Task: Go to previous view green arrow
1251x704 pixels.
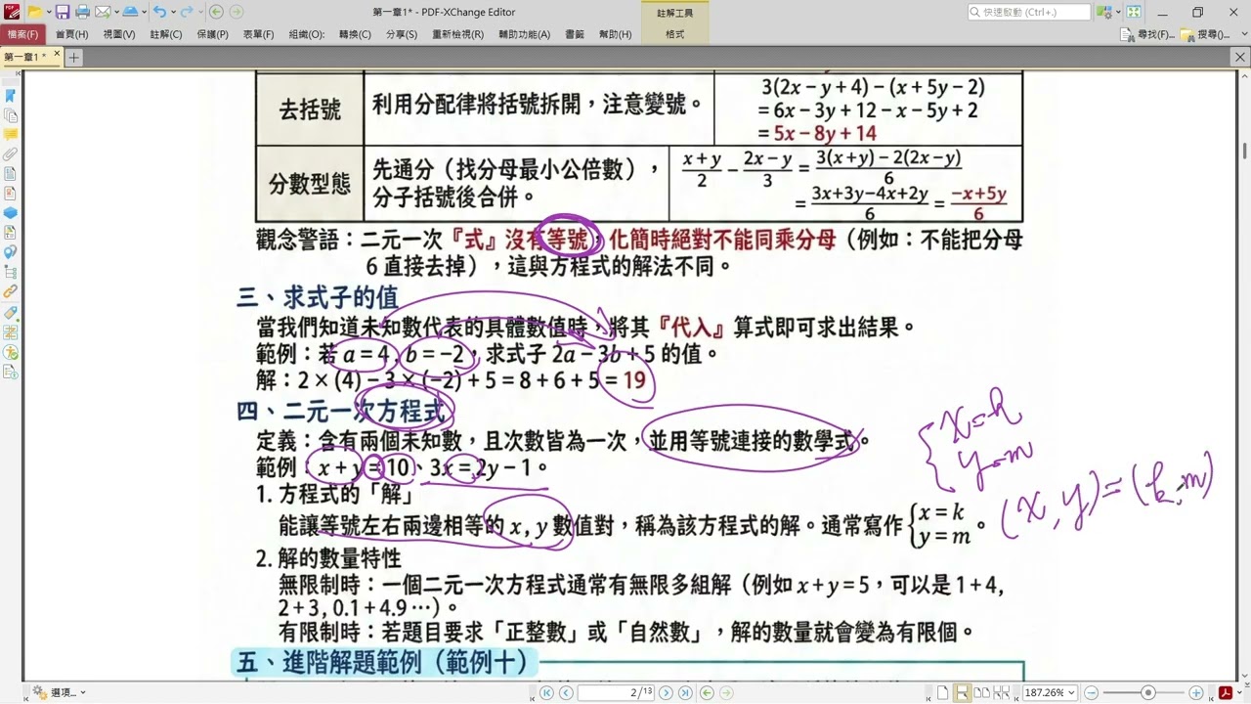Action: tap(216, 12)
